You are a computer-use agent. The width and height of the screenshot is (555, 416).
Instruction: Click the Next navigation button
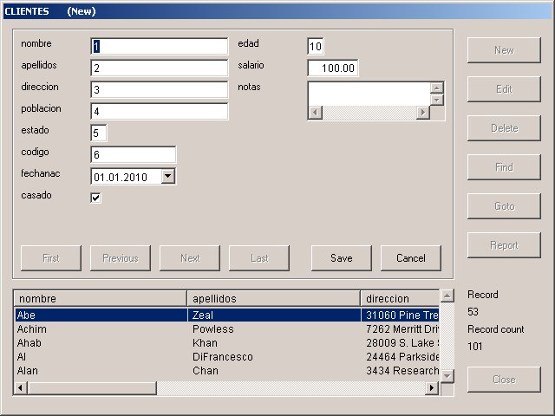click(x=190, y=258)
